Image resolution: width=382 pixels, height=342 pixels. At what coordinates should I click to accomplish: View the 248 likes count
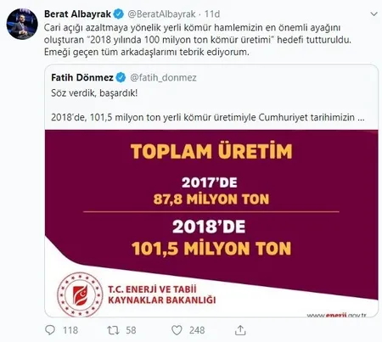pyautogui.click(x=197, y=330)
